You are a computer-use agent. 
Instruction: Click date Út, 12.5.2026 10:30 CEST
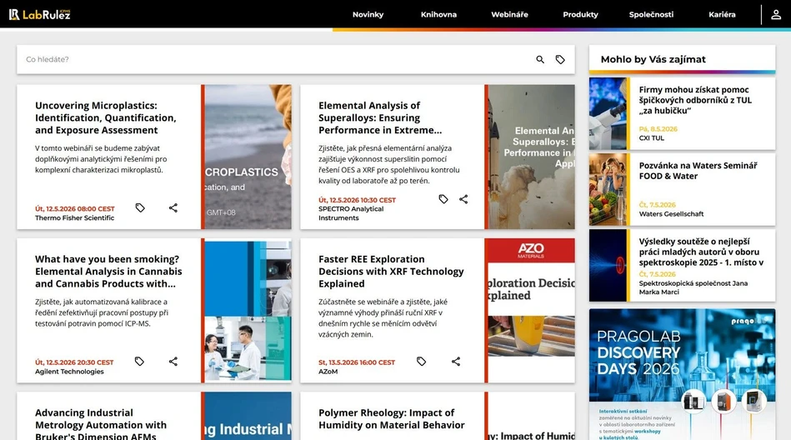358,200
